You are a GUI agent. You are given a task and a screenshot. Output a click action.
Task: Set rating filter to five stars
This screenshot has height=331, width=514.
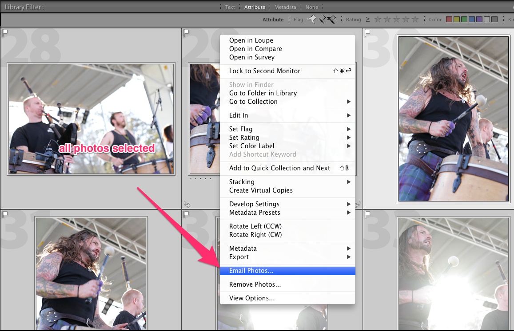(415, 20)
